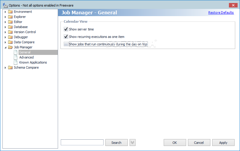Click the Version Control folder icon

[10, 32]
